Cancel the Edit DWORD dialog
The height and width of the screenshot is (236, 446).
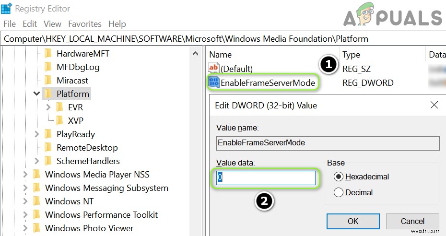pyautogui.click(x=412, y=221)
